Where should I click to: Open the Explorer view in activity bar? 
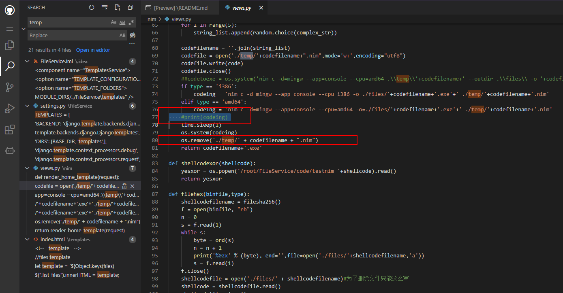(10, 45)
